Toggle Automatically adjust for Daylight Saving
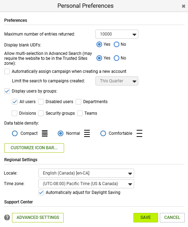The height and width of the screenshot is (227, 188). pyautogui.click(x=41, y=193)
